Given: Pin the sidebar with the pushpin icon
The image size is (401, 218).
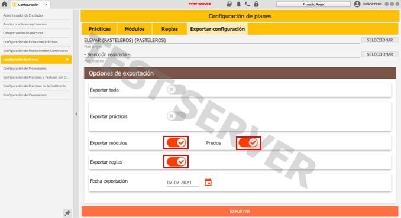Looking at the screenshot, I should [67, 213].
